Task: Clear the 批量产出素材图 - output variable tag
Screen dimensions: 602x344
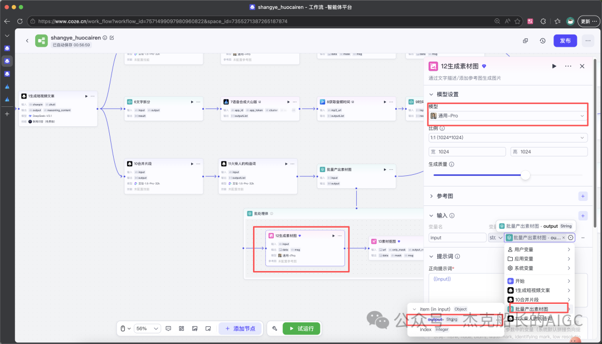Action: pos(563,238)
